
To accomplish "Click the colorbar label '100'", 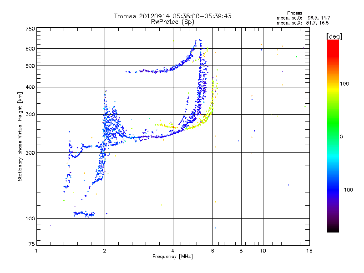I will click(344, 84).
